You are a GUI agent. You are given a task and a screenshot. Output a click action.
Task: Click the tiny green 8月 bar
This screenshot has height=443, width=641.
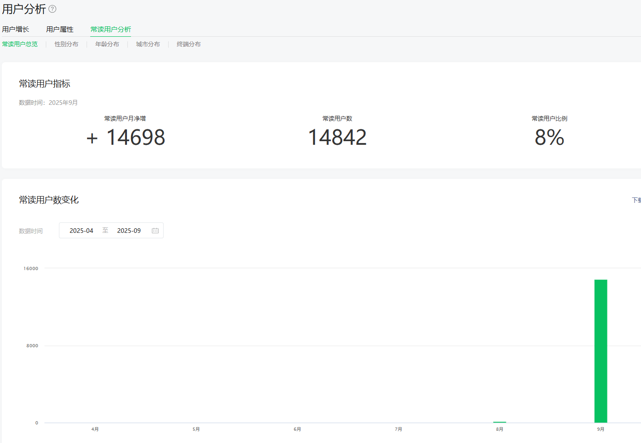pos(500,422)
